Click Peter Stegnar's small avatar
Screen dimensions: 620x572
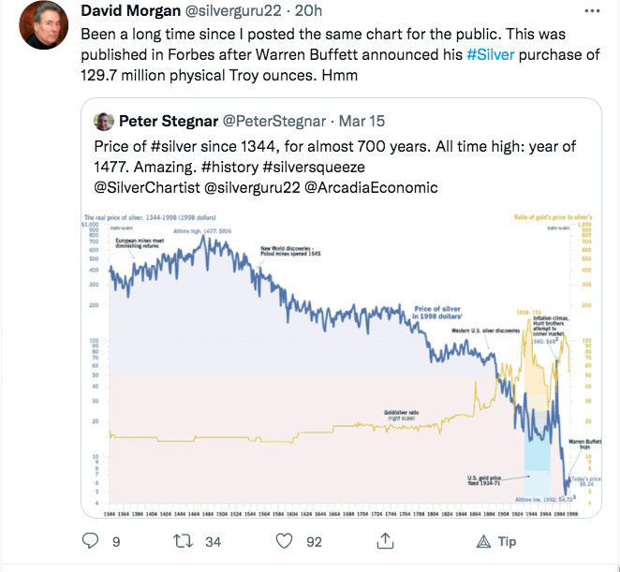pyautogui.click(x=102, y=122)
